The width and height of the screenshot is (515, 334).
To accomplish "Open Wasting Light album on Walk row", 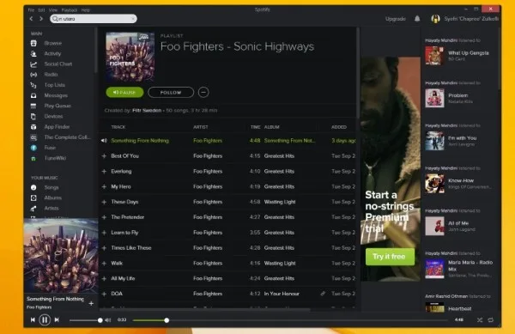I will coord(280,263).
